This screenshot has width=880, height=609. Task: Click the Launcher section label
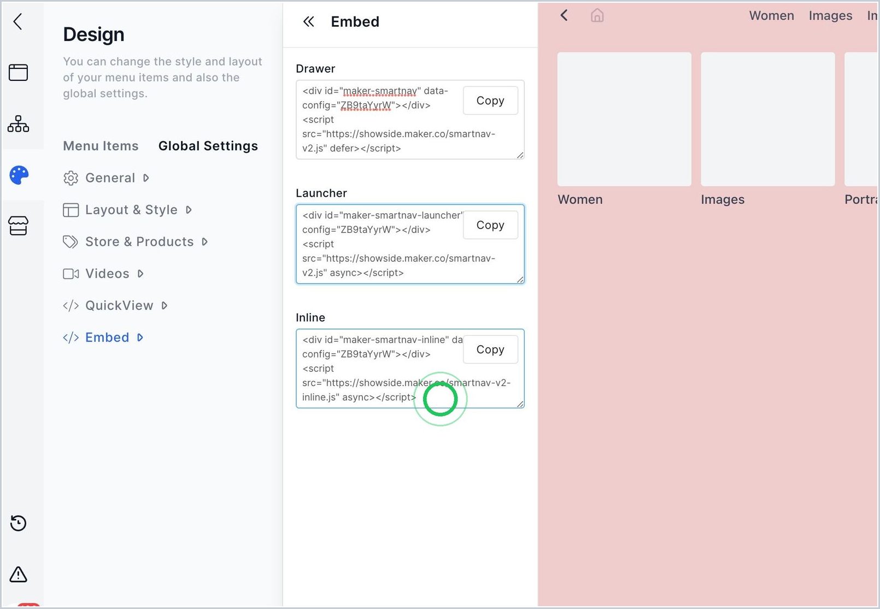coord(321,193)
